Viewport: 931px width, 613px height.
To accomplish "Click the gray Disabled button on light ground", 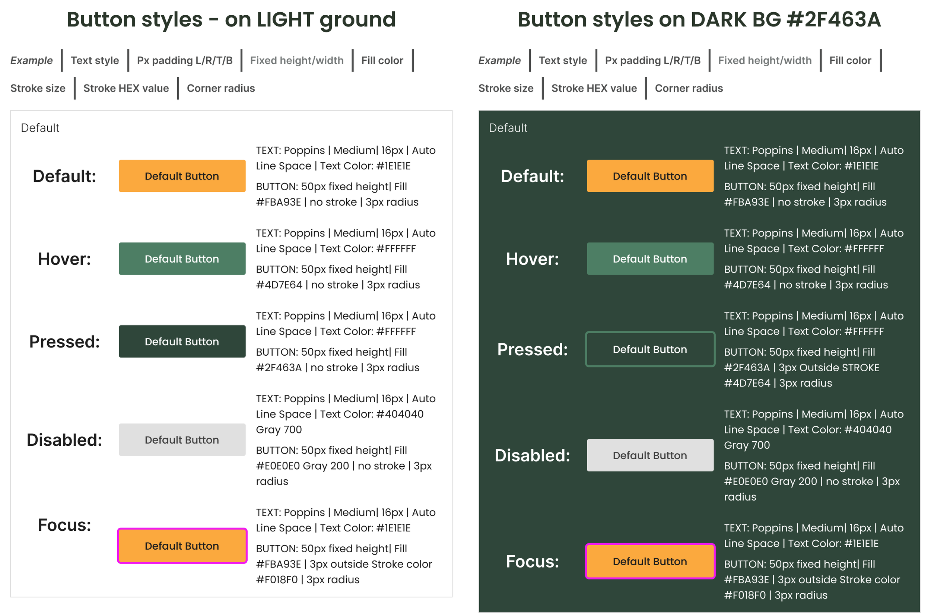I will (x=182, y=440).
